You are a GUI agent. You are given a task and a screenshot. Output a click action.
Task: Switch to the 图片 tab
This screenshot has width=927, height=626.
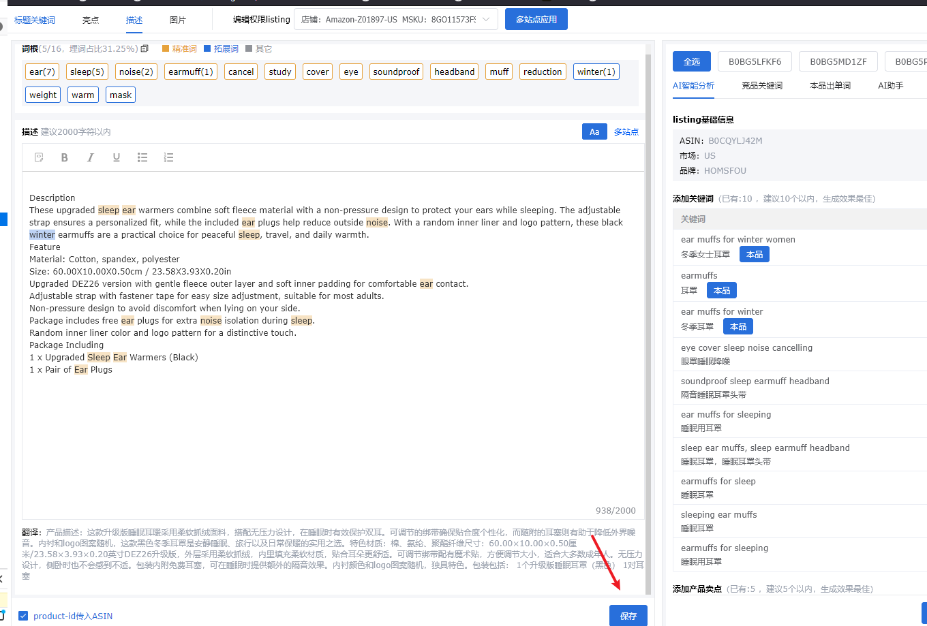click(178, 20)
